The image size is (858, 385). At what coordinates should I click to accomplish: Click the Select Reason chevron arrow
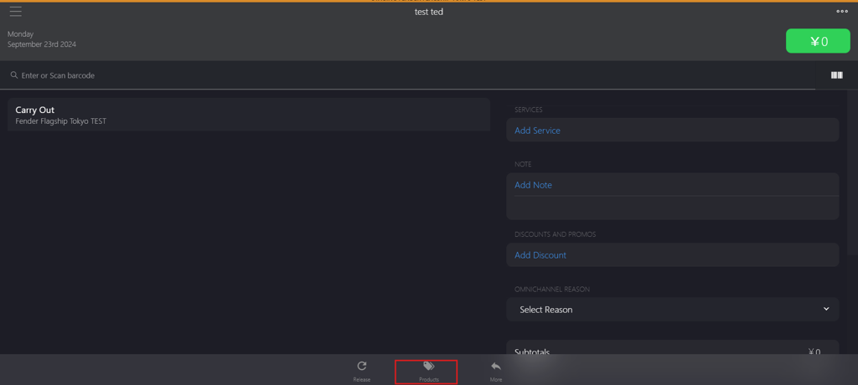click(826, 309)
